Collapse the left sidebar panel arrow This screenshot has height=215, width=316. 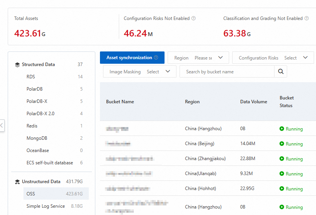2,125
